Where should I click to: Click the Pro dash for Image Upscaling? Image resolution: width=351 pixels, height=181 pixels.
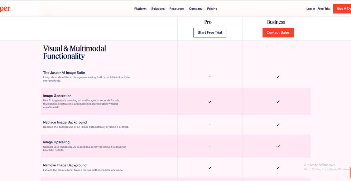point(210,146)
